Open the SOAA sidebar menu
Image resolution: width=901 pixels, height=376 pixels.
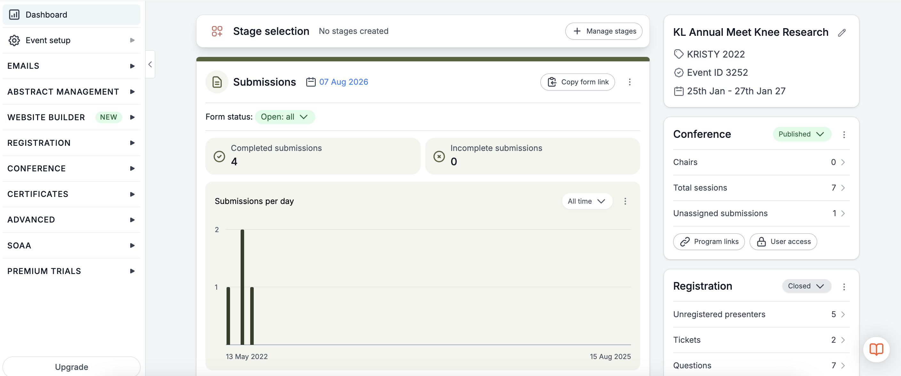[x=71, y=245]
